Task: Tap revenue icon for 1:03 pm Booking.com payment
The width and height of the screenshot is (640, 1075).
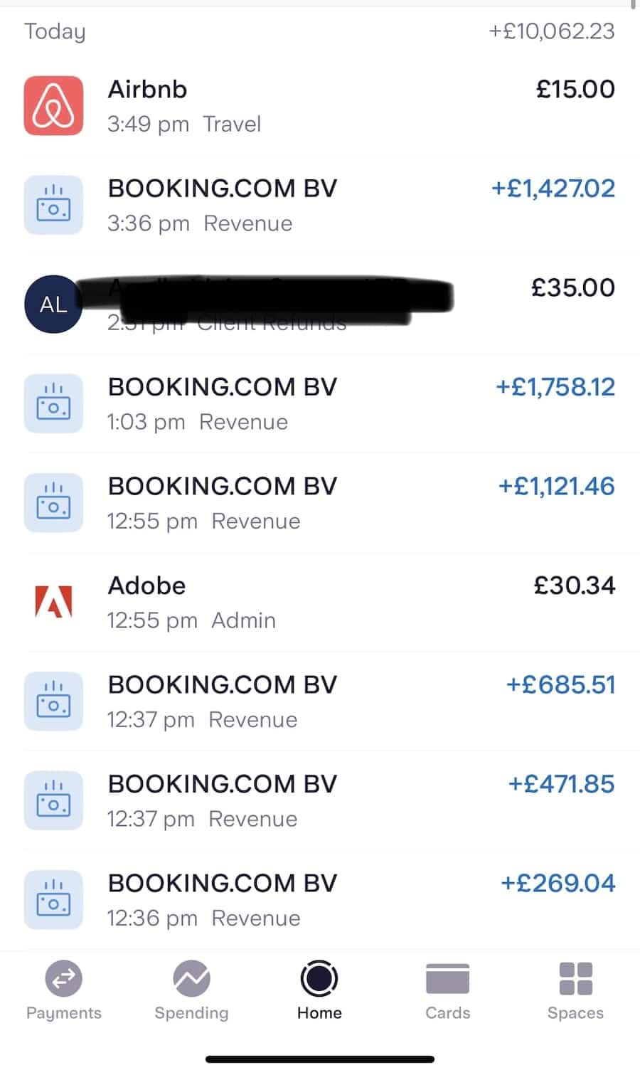Action: 53,403
